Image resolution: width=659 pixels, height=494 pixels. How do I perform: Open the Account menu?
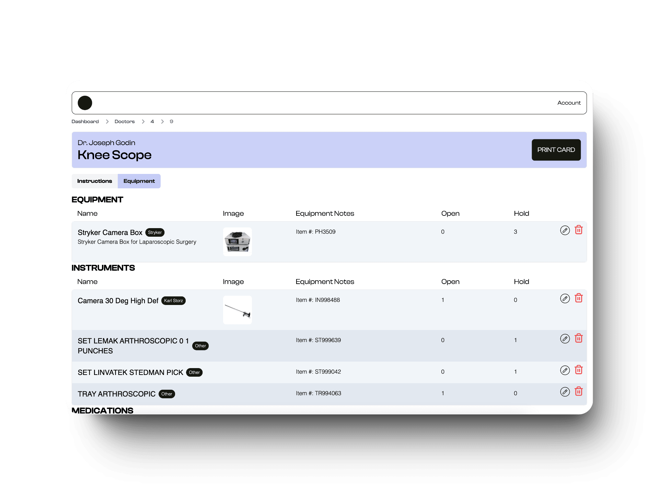[x=569, y=103]
